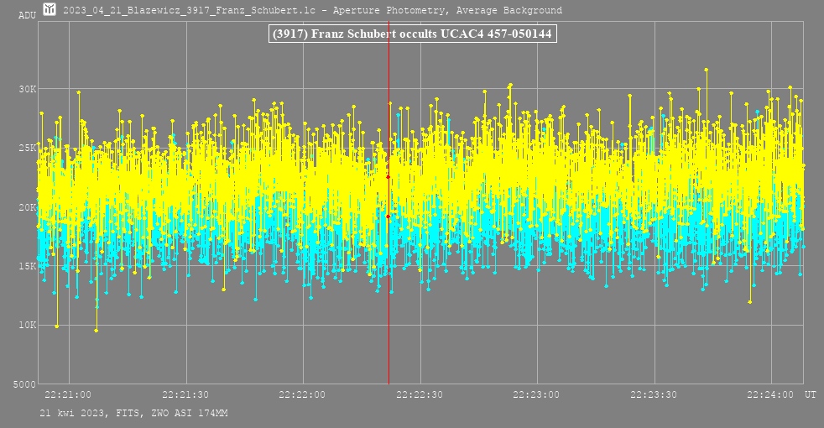Image resolution: width=824 pixels, height=428 pixels.
Task: Click the 22:24:00 time axis label
Action: 770,394
